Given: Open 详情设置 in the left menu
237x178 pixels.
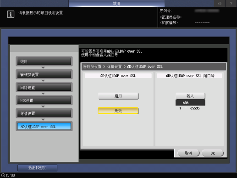Looking at the screenshot, I should (44, 113).
